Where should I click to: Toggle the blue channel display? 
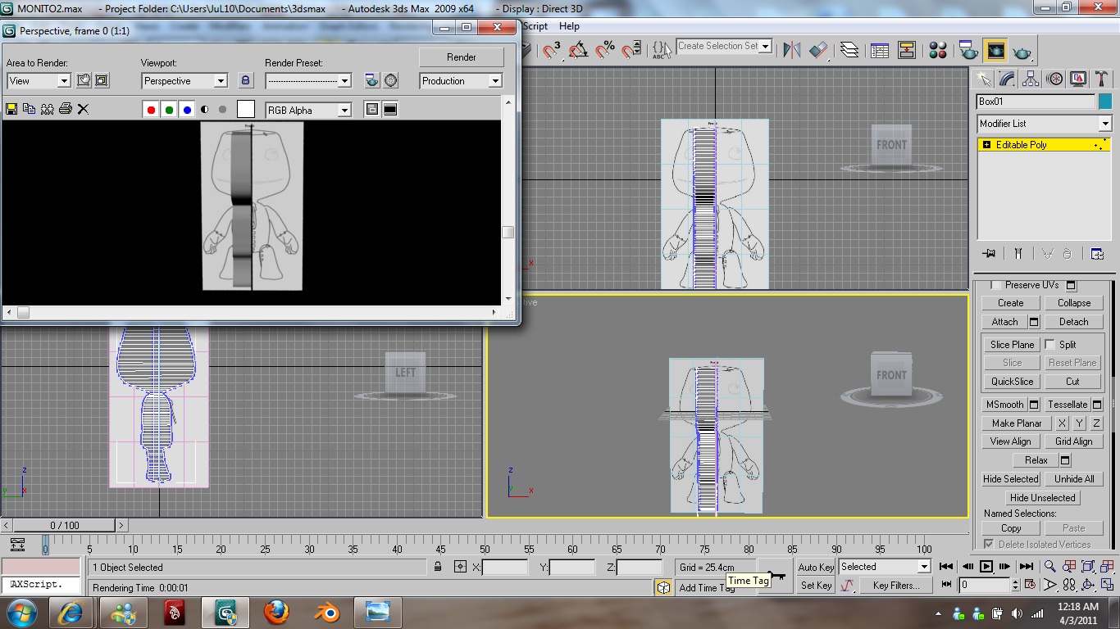pyautogui.click(x=187, y=110)
